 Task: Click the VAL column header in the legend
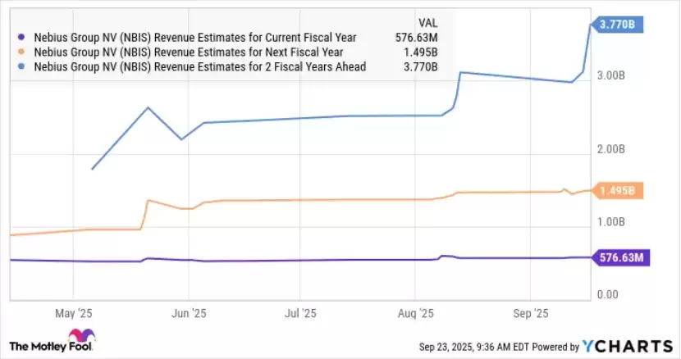[428, 22]
